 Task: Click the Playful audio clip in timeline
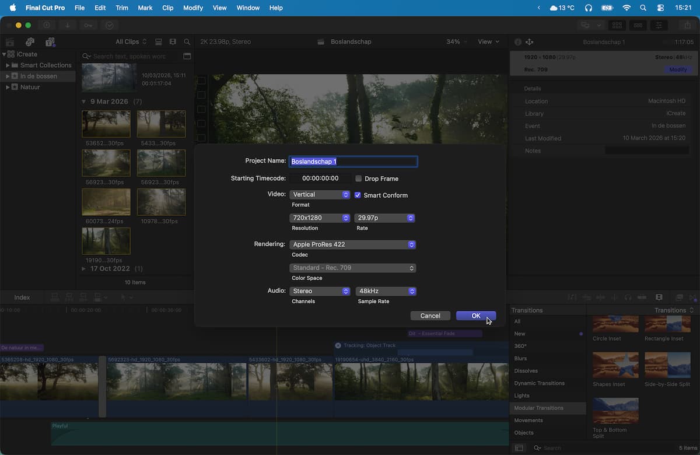click(x=280, y=433)
